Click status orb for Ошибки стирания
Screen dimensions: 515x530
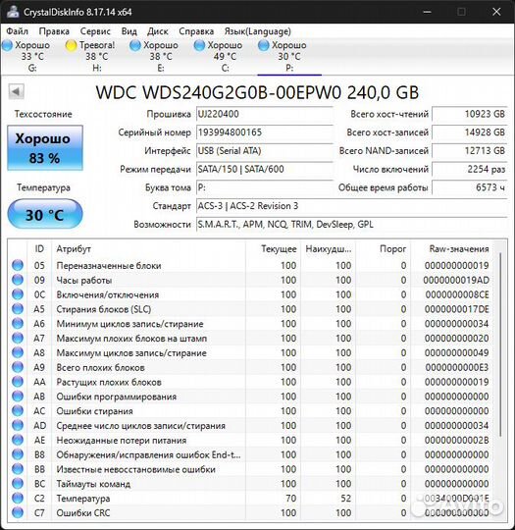point(18,410)
